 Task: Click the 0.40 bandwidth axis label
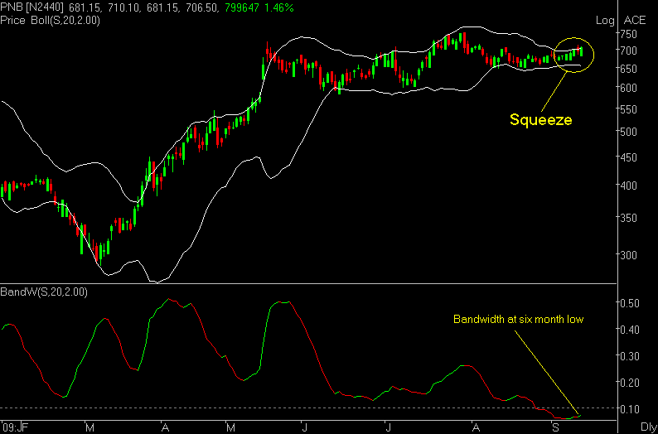click(x=630, y=330)
